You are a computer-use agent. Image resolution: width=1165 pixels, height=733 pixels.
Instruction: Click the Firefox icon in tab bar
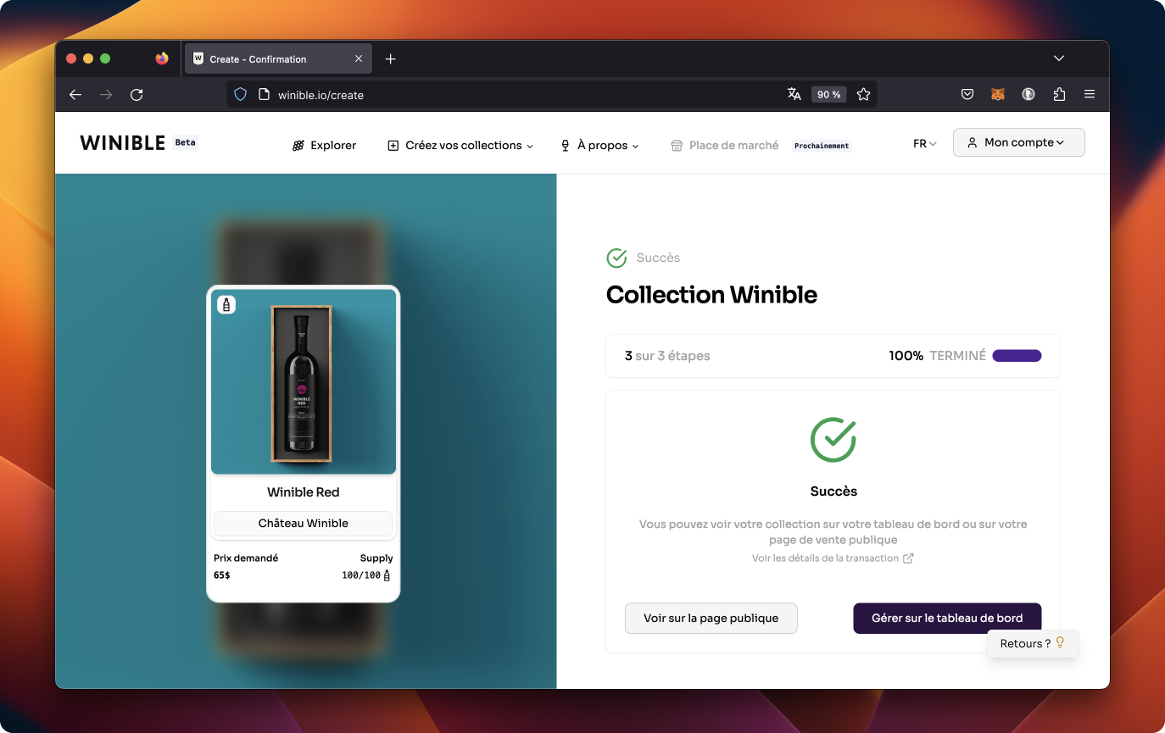click(x=162, y=58)
